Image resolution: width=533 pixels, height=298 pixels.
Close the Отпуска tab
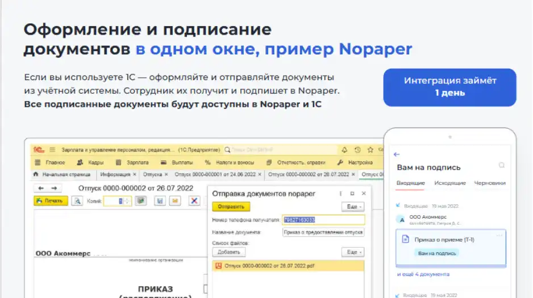166,174
